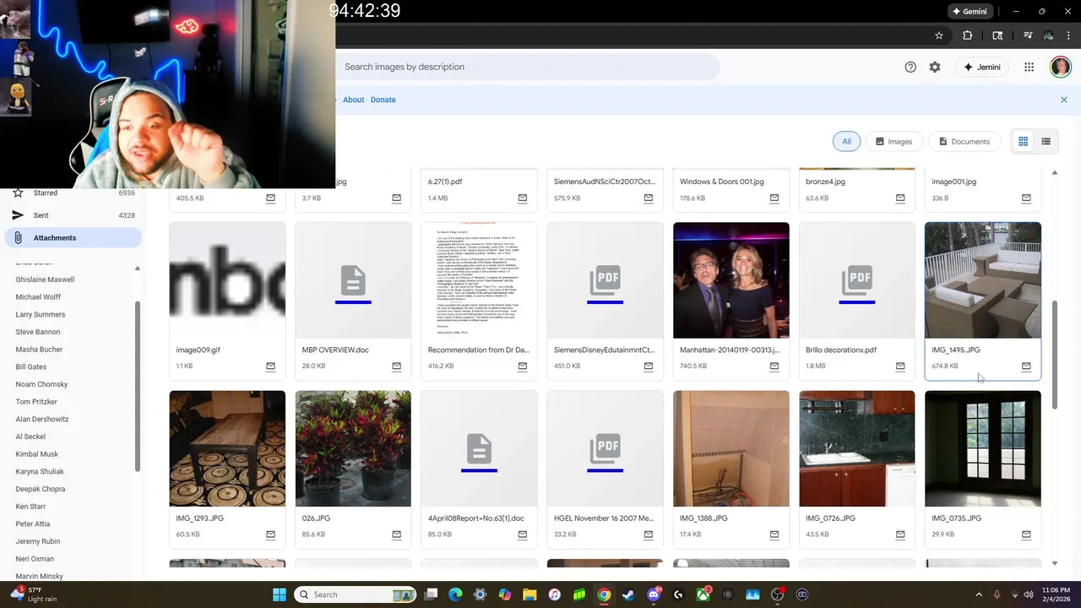Open the Gemini button in the title bar
The width and height of the screenshot is (1081, 608).
click(969, 12)
